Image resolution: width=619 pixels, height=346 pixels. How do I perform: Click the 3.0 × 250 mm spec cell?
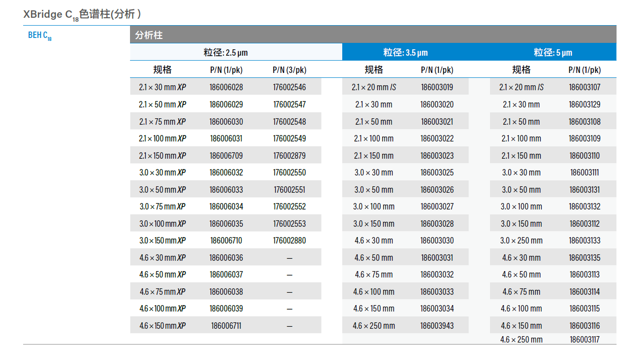pyautogui.click(x=521, y=241)
